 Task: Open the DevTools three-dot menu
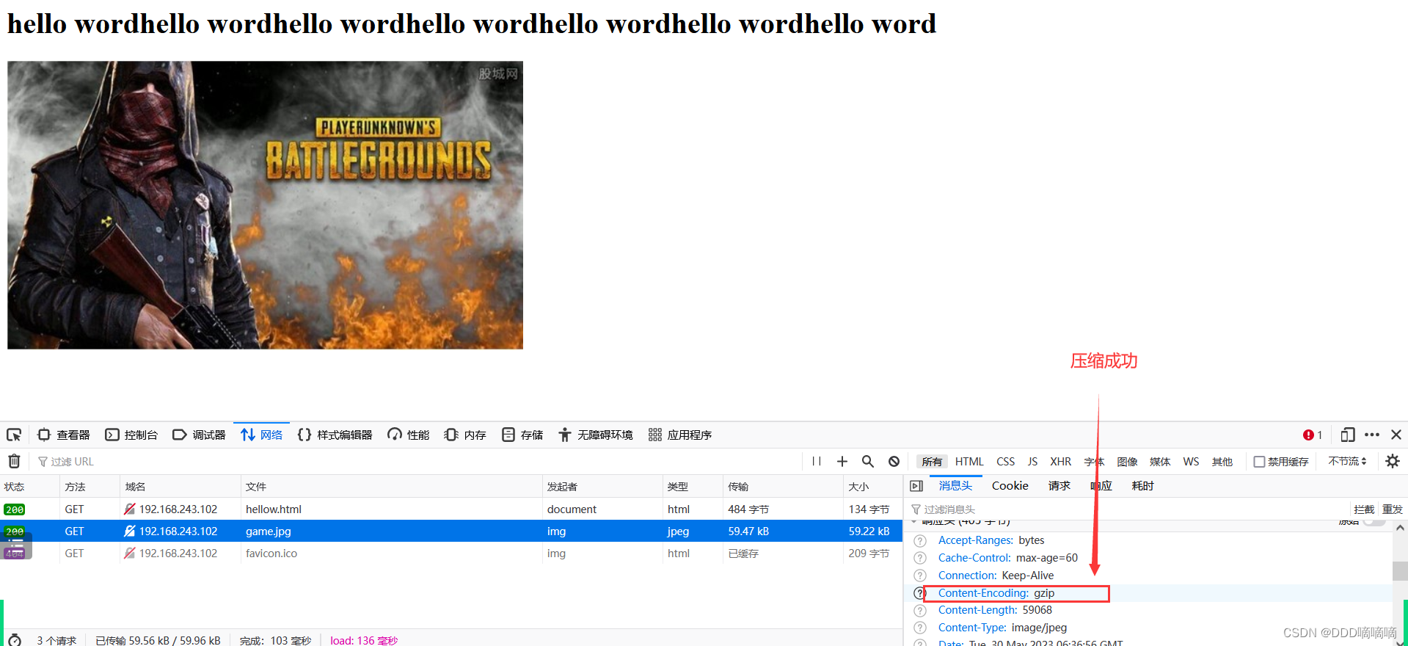tap(1372, 435)
